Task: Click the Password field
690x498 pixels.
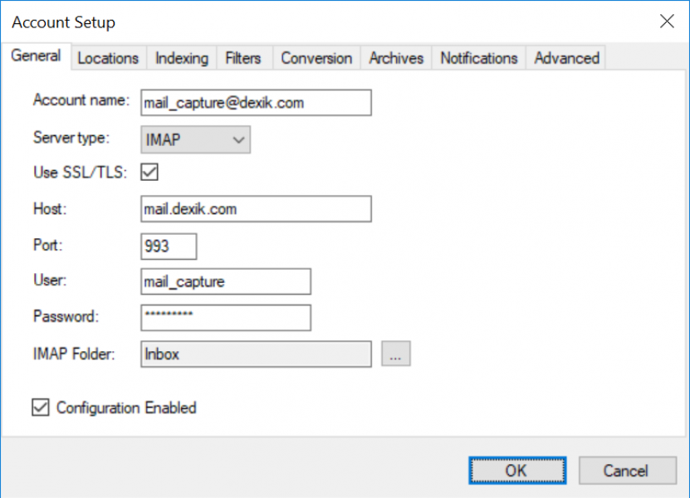Action: pos(226,317)
